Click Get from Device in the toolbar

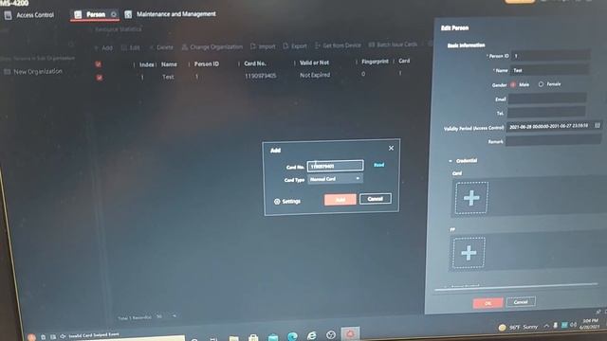click(x=338, y=45)
